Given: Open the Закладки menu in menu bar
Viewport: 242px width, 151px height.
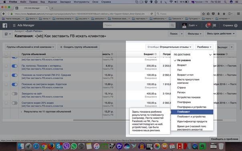Looking at the screenshot, I should 65,2.
